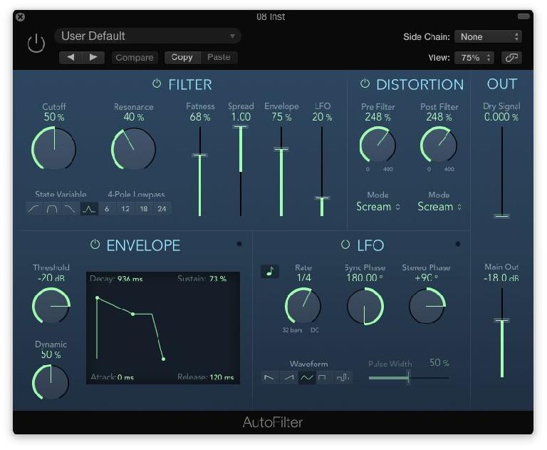The height and width of the screenshot is (450, 547).
Task: Select the peak filter shape icon
Action: [89, 209]
